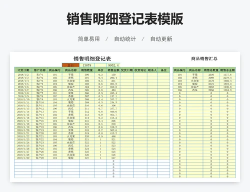Select the 商品编号 header in the detail table
Image resolution: width=250 pixels, height=192 pixels.
click(54, 70)
